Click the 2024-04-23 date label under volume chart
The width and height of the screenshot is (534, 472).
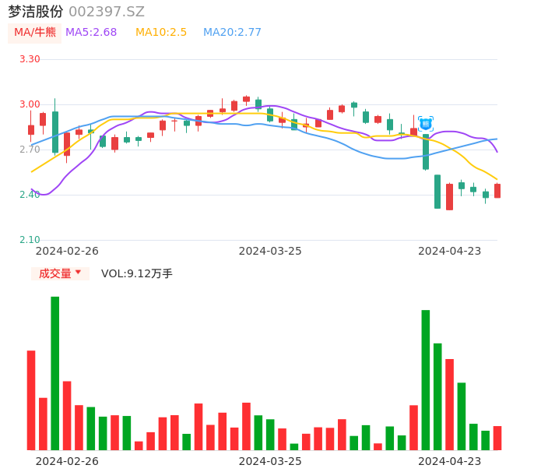(x=449, y=461)
